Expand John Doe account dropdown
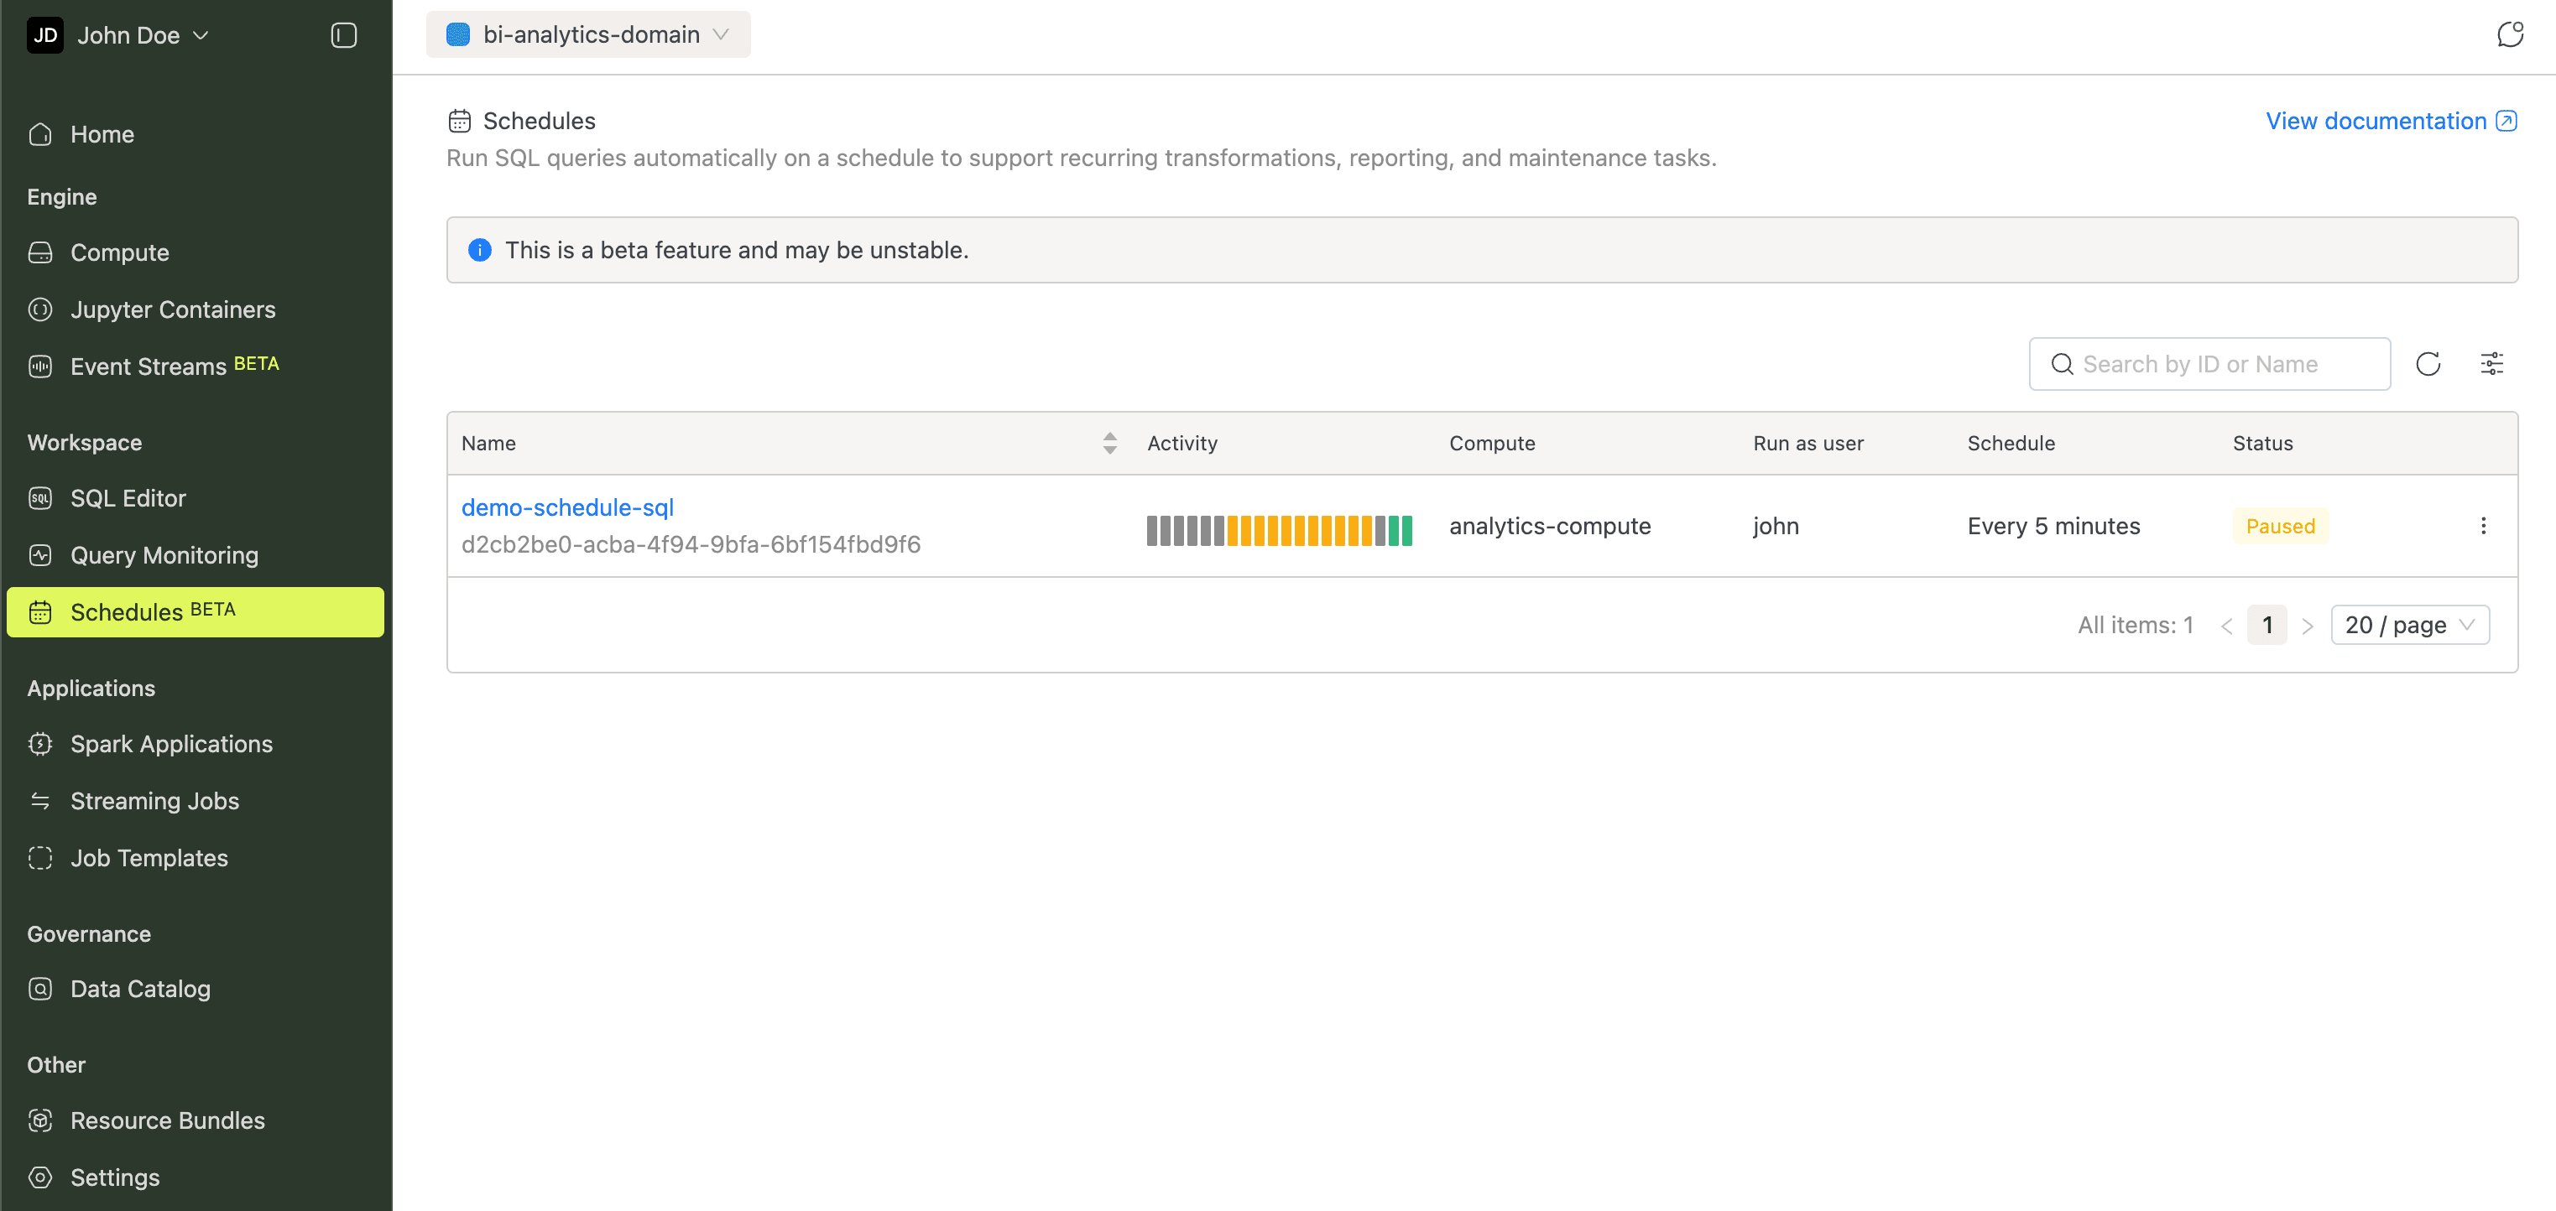Image resolution: width=2556 pixels, height=1211 pixels. 201,36
